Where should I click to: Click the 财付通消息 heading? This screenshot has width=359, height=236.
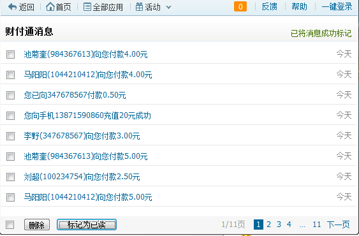(29, 31)
